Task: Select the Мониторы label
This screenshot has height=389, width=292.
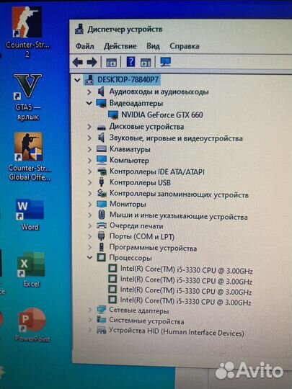Action: tap(128, 204)
